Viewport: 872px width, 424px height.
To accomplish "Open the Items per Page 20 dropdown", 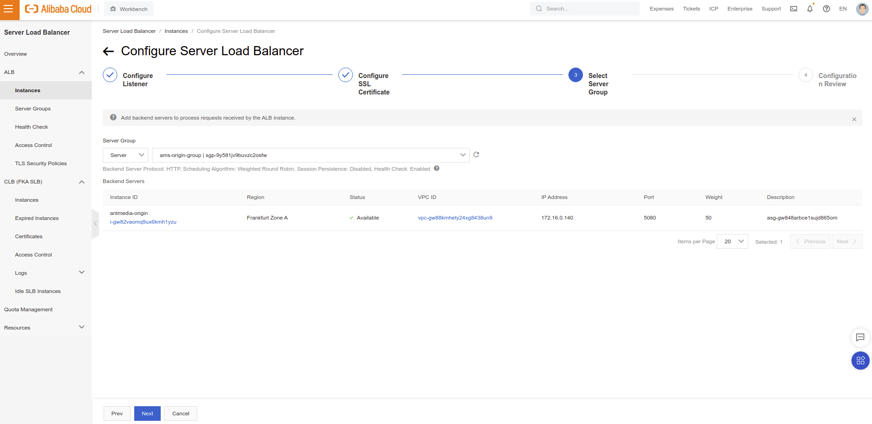I will point(732,241).
